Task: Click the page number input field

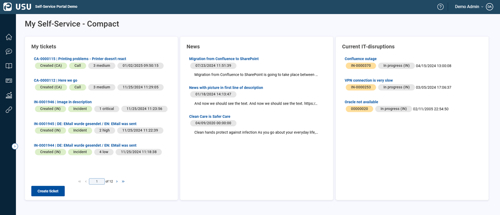Action: click(97, 181)
